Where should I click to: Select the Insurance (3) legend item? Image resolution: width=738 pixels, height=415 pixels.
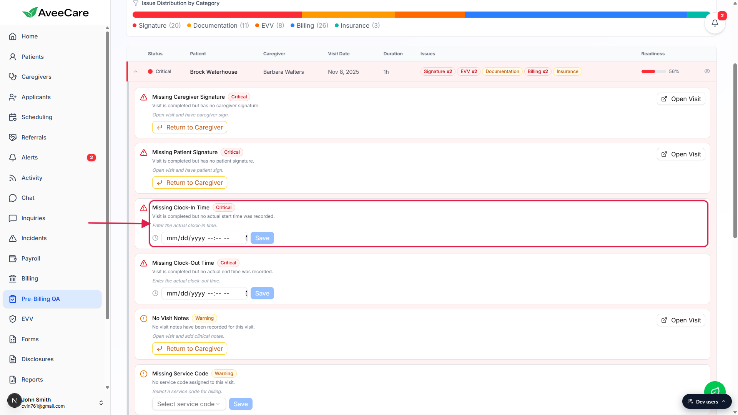tap(357, 25)
